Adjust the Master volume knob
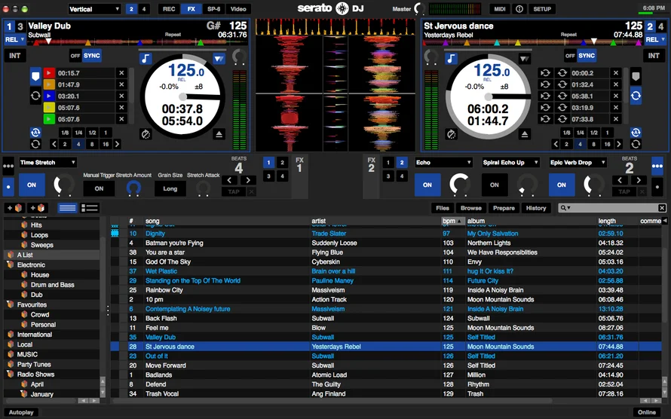 (420, 9)
